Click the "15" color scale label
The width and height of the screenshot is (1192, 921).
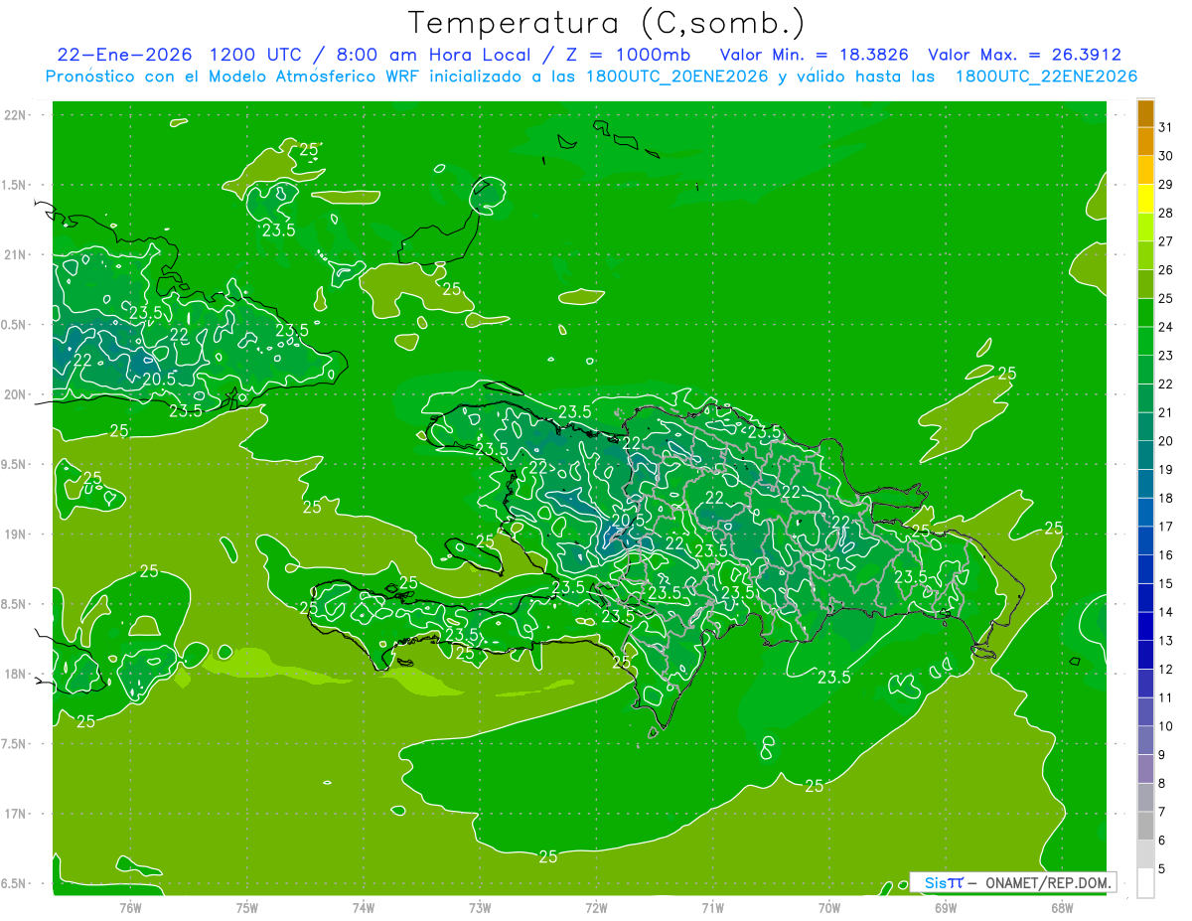1166,583
